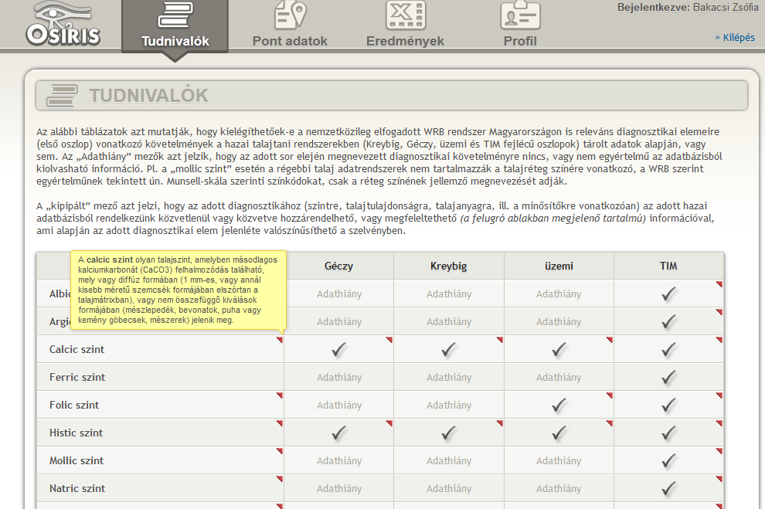The width and height of the screenshot is (765, 509).
Task: Open the Pont adatok tab
Action: point(290,25)
